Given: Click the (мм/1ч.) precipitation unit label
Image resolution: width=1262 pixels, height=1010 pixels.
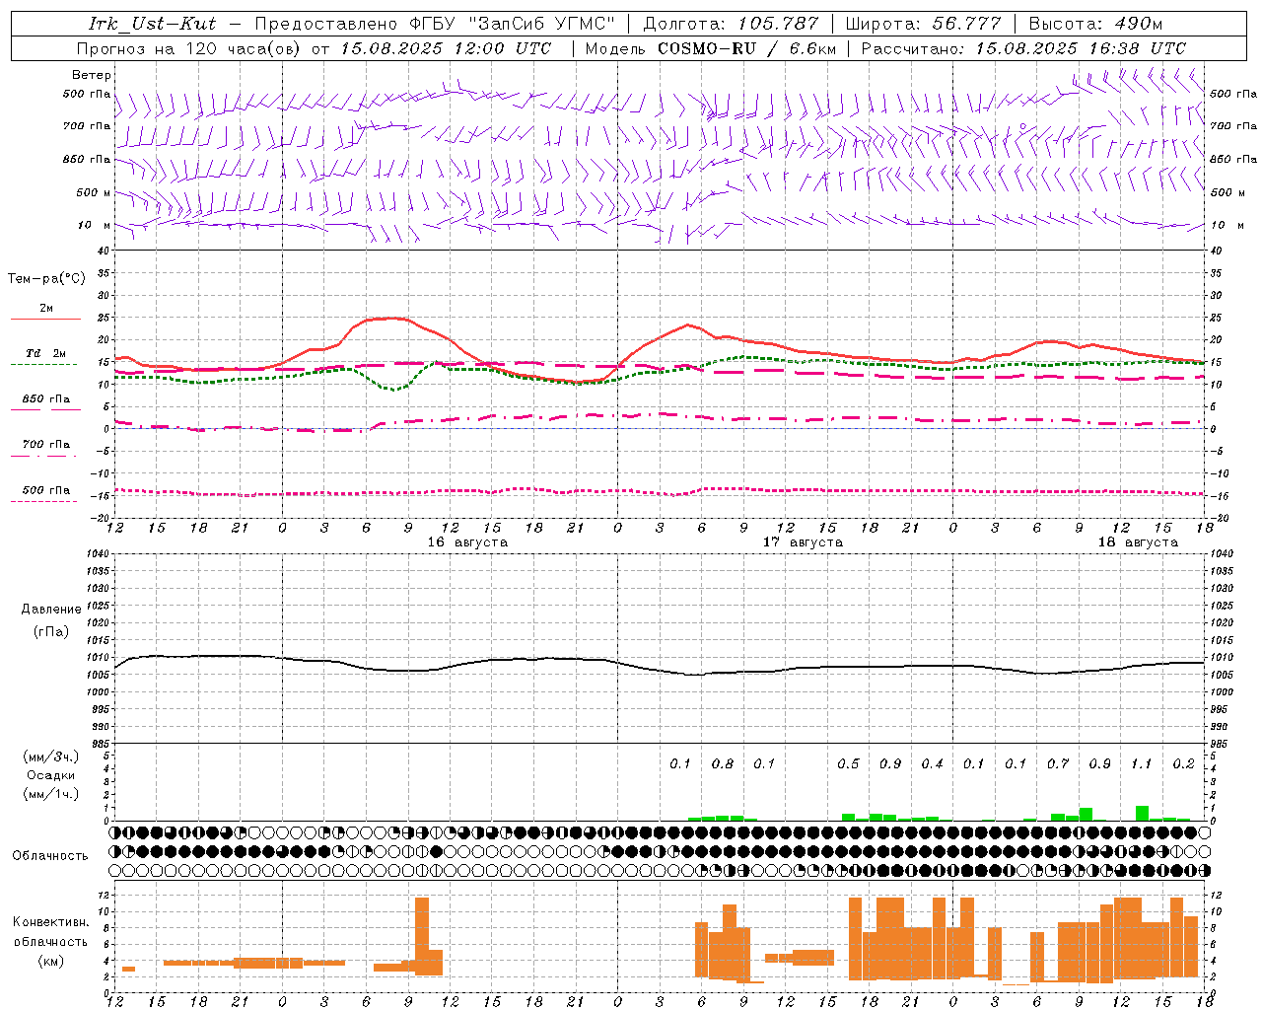Looking at the screenshot, I should 51,794.
